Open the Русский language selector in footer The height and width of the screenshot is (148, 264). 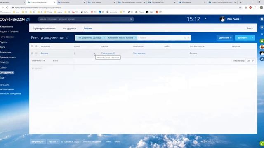pyautogui.click(x=53, y=142)
